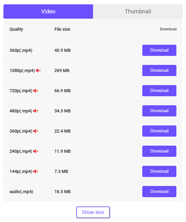Collapse the list with Show less
Screen dimensions: 186x222
tap(93, 212)
